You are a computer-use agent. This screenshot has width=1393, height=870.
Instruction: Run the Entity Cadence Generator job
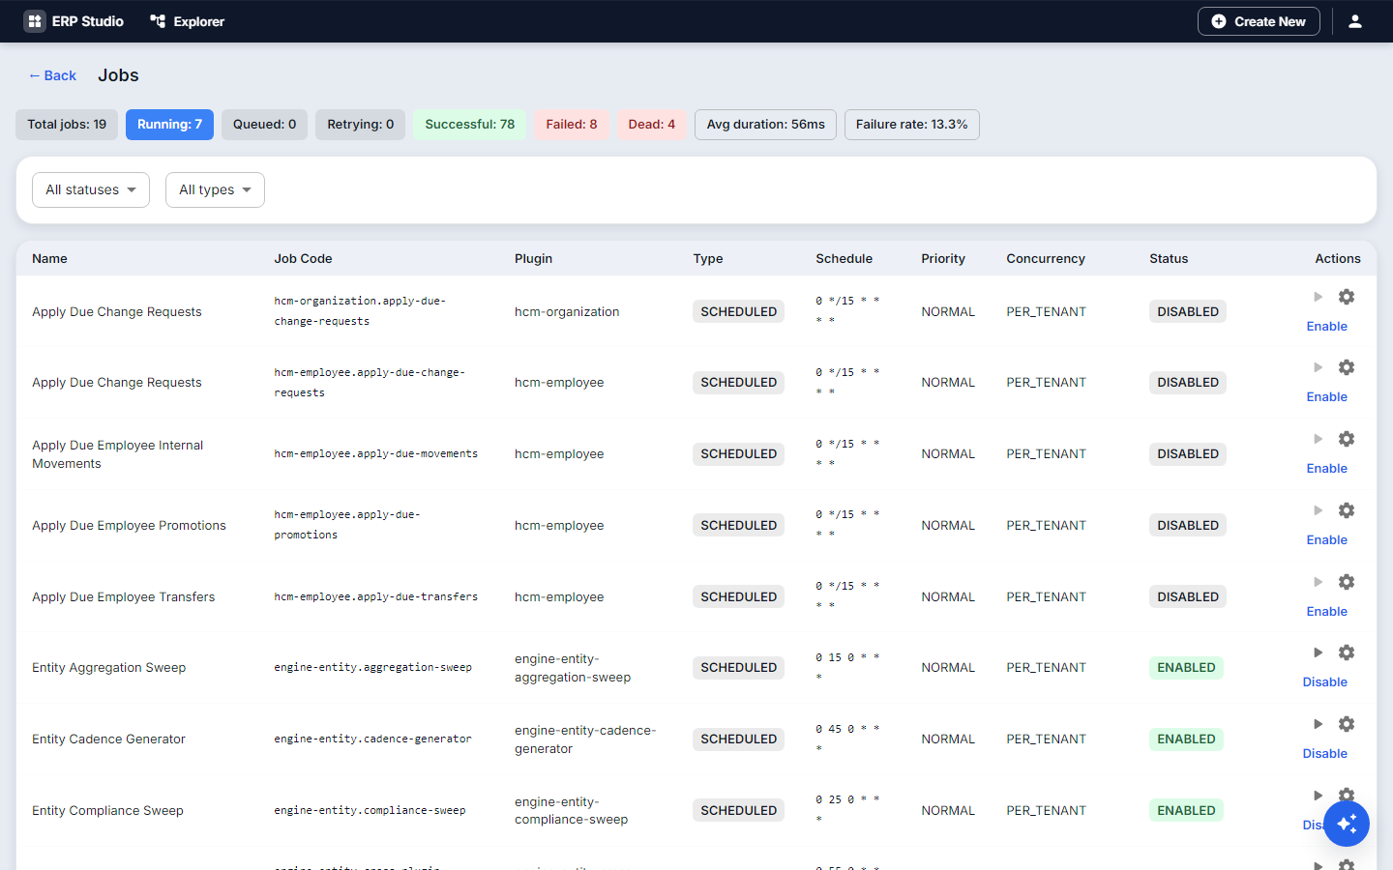pyautogui.click(x=1318, y=724)
